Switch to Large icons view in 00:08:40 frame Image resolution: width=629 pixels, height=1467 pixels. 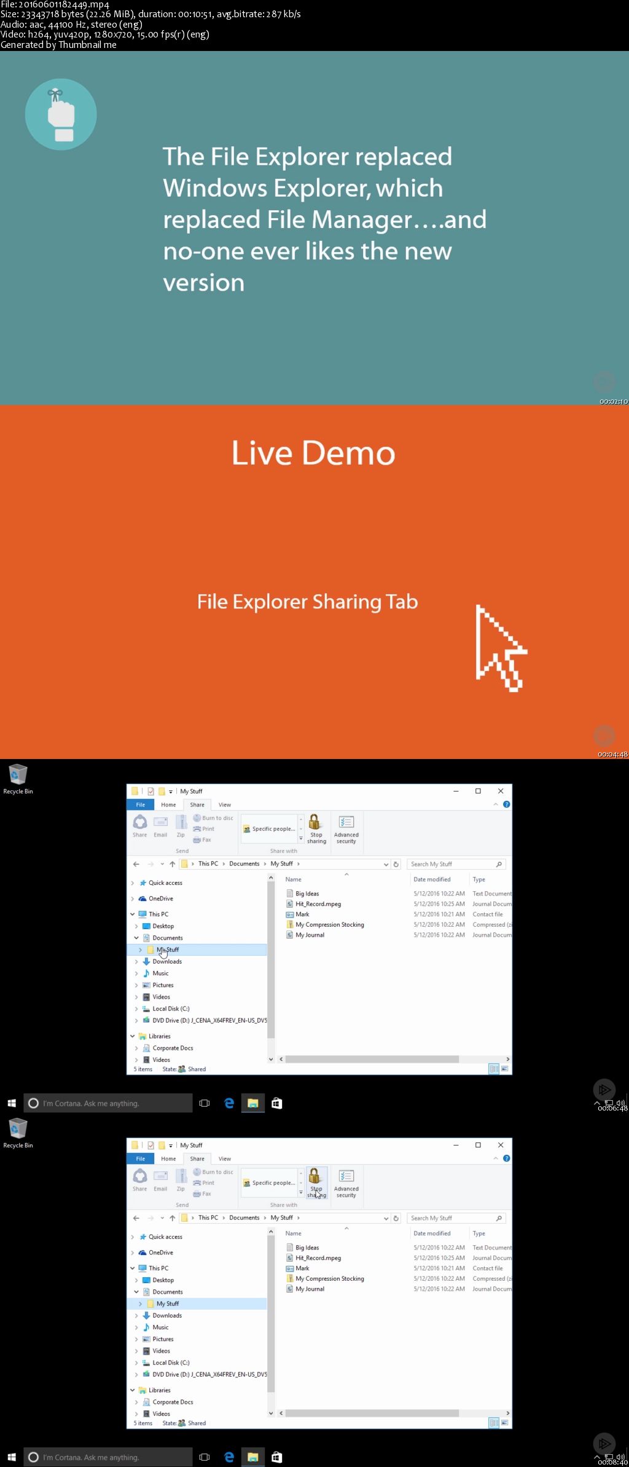click(505, 1423)
